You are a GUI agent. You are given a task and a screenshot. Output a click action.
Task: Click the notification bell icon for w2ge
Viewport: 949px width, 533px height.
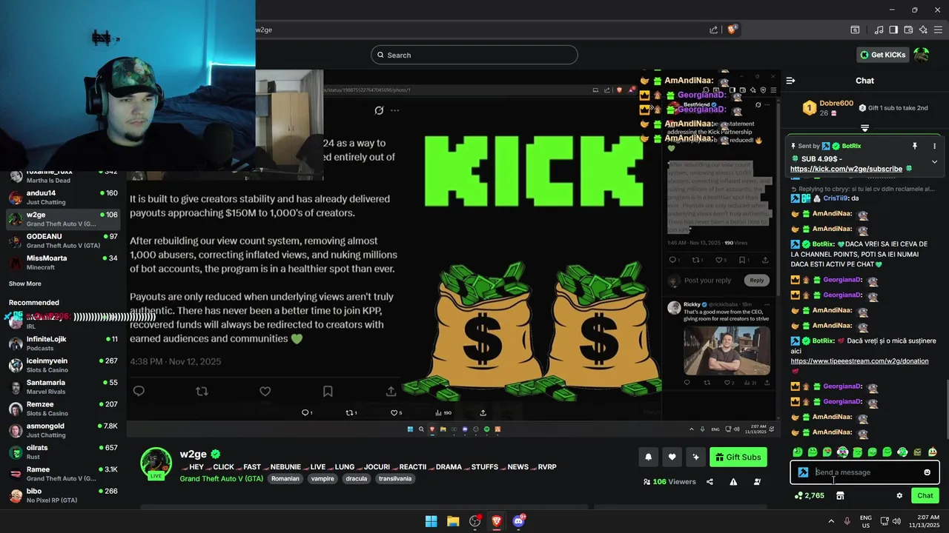pos(648,457)
